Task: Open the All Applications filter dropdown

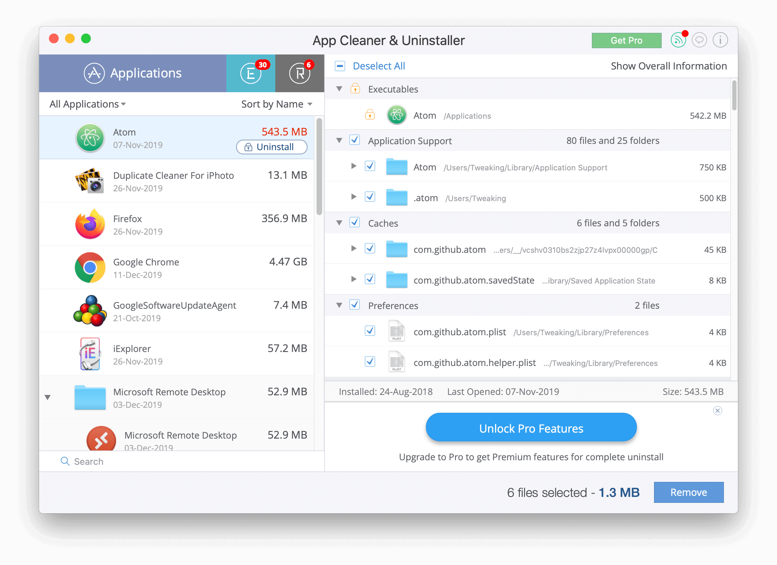Action: pyautogui.click(x=88, y=104)
